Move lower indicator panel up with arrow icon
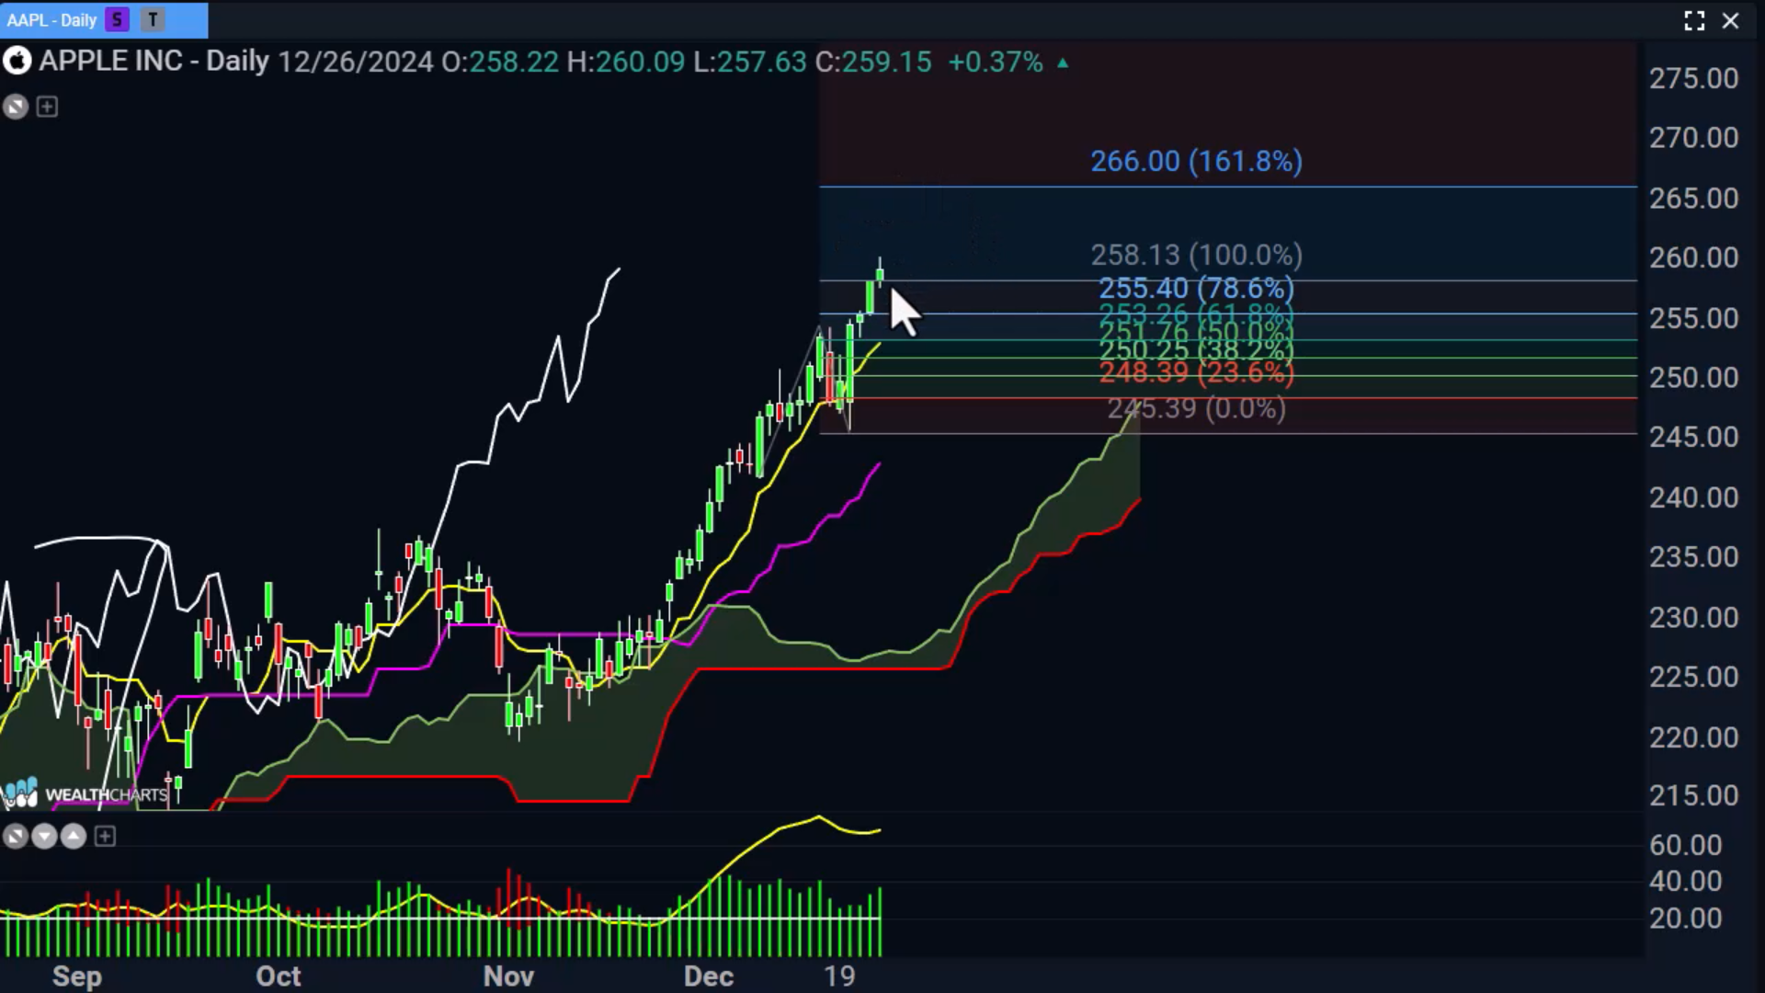1765x993 pixels. click(x=74, y=836)
